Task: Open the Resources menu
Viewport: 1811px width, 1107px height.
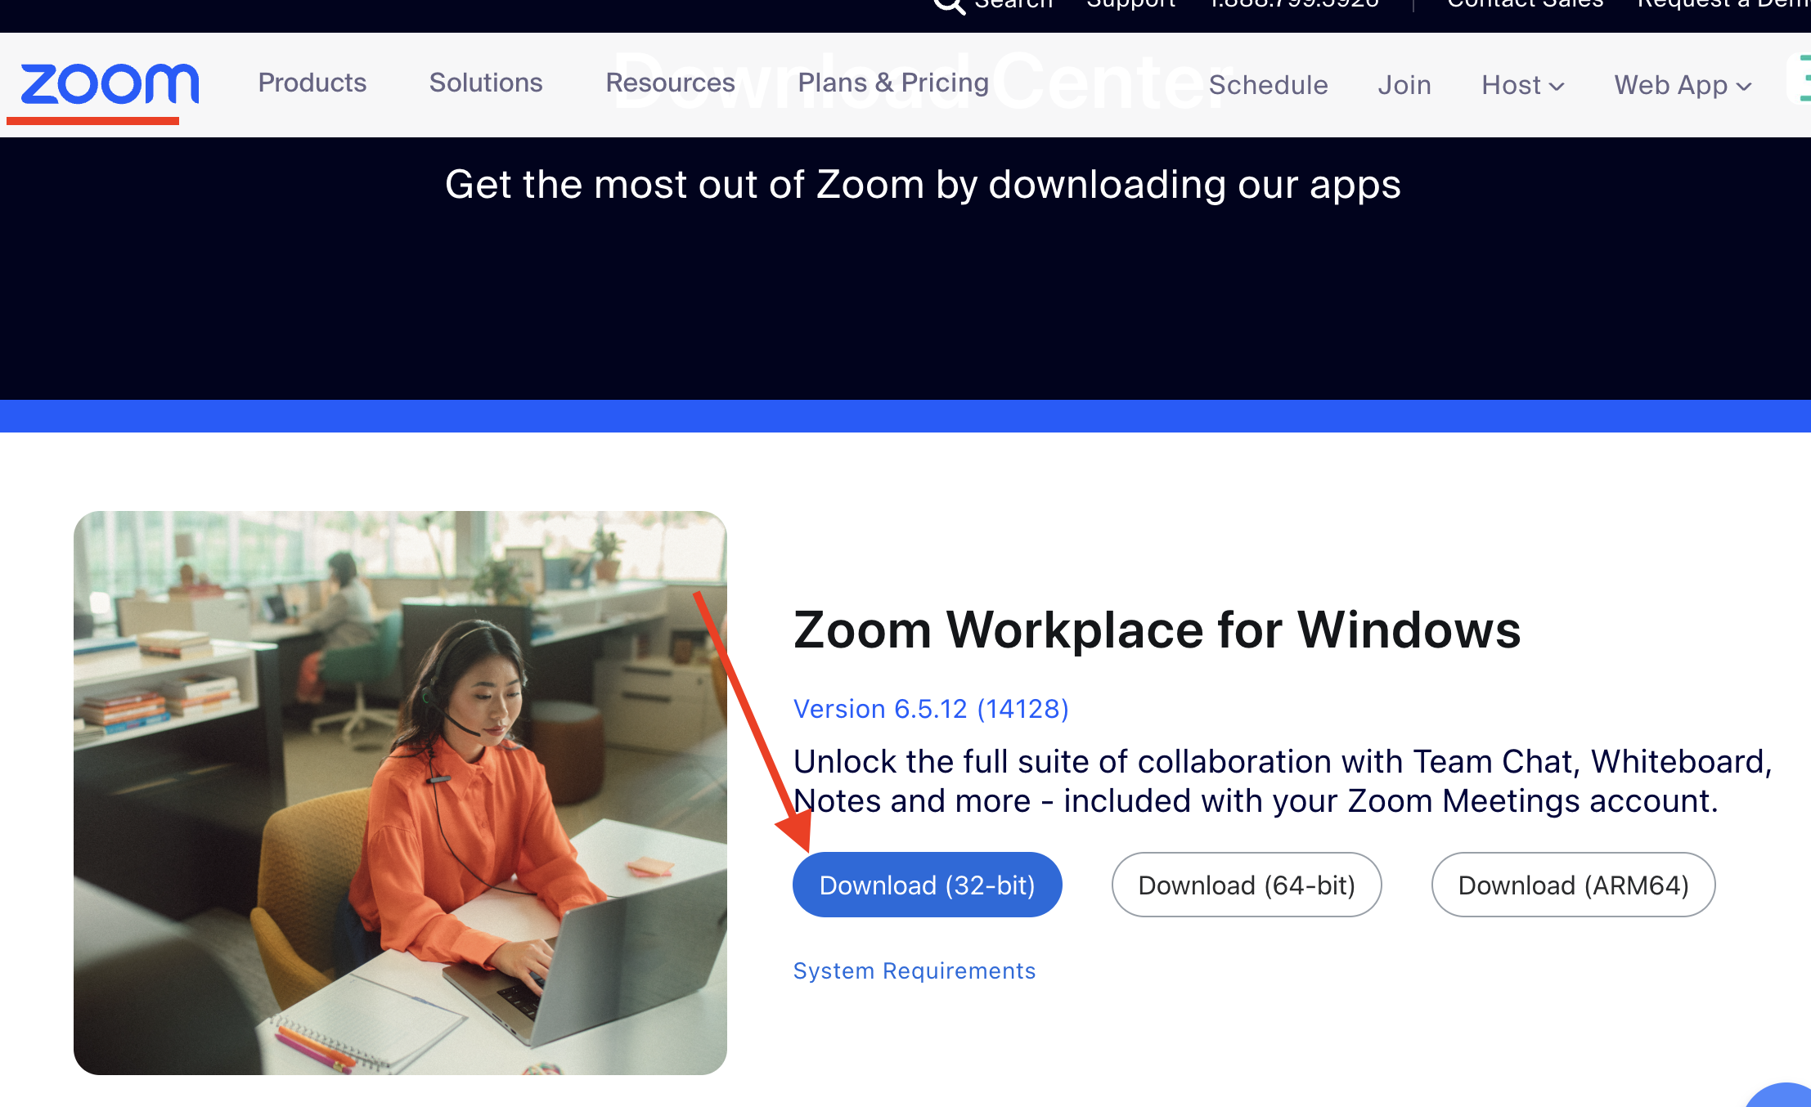Action: [670, 83]
